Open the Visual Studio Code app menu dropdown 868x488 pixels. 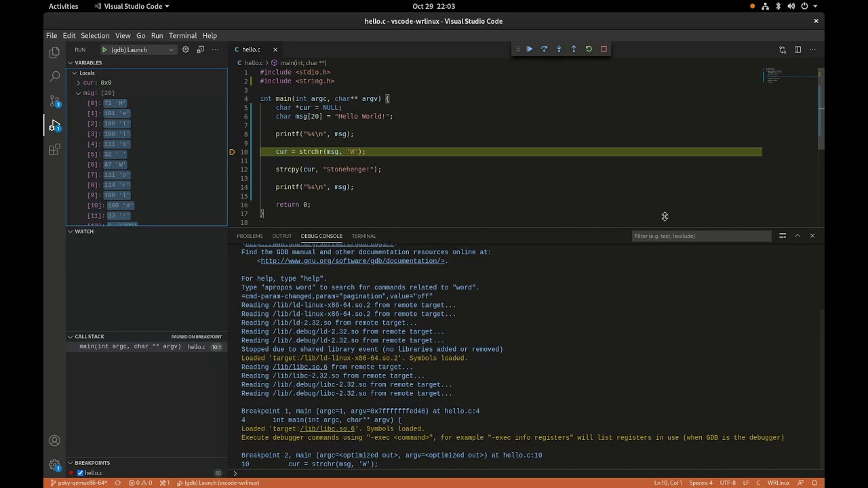click(x=132, y=6)
